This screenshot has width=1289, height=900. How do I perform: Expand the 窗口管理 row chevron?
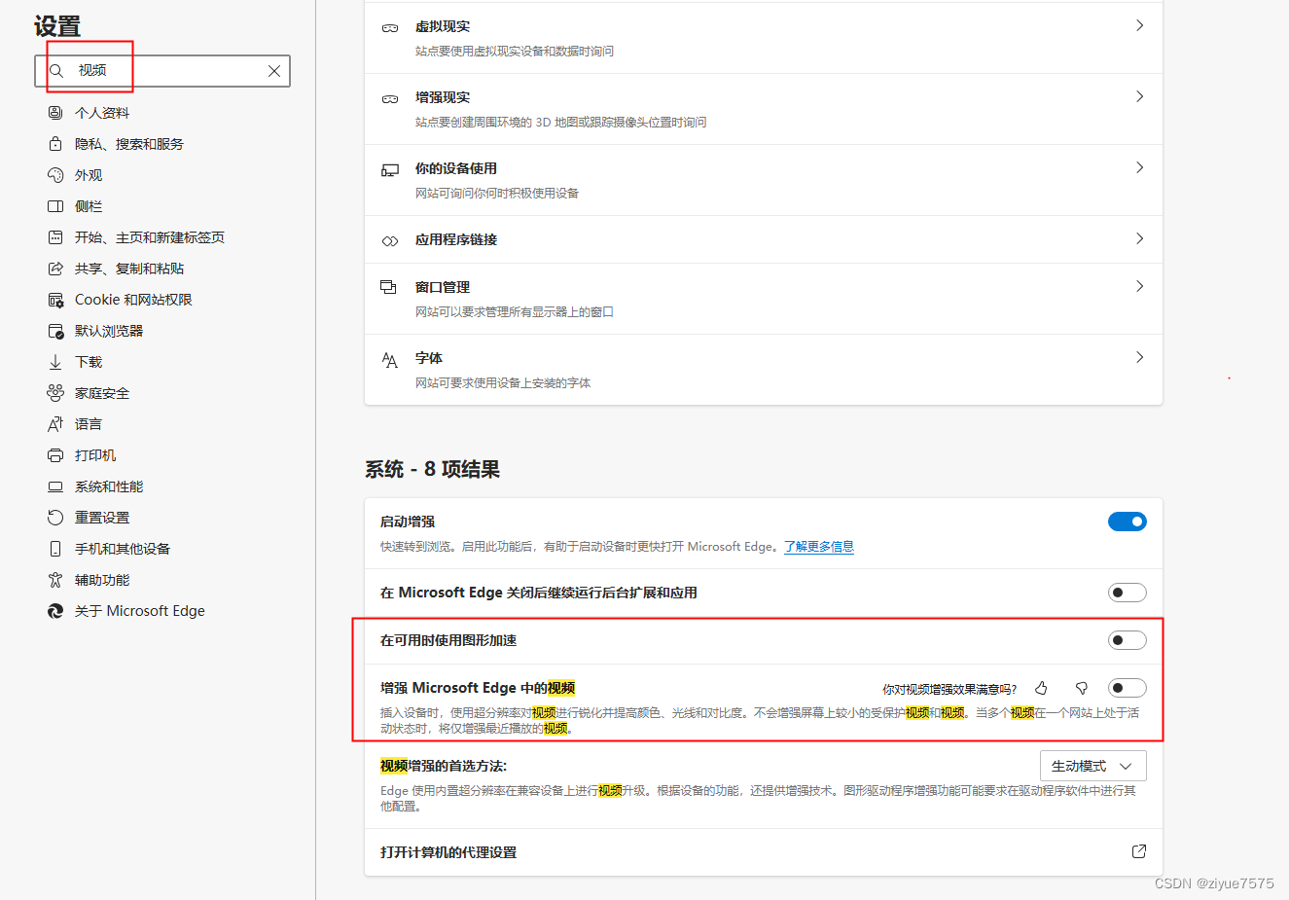(x=1139, y=286)
